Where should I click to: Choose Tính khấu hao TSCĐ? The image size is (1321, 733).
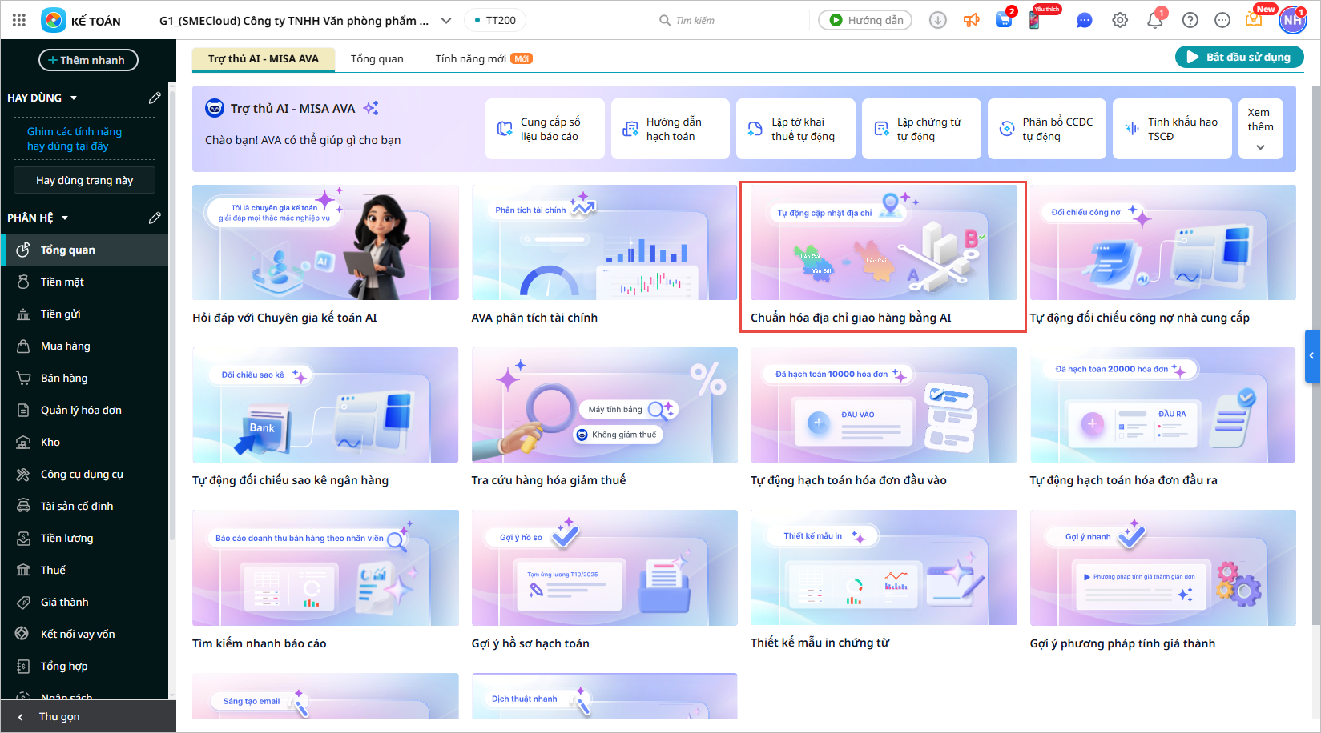click(x=1173, y=129)
